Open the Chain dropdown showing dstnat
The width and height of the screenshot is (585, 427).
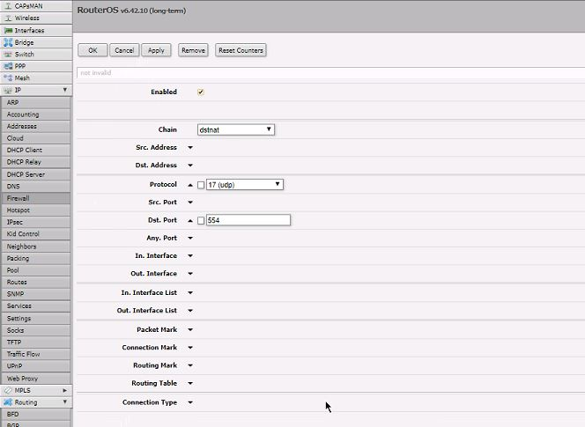coord(236,129)
